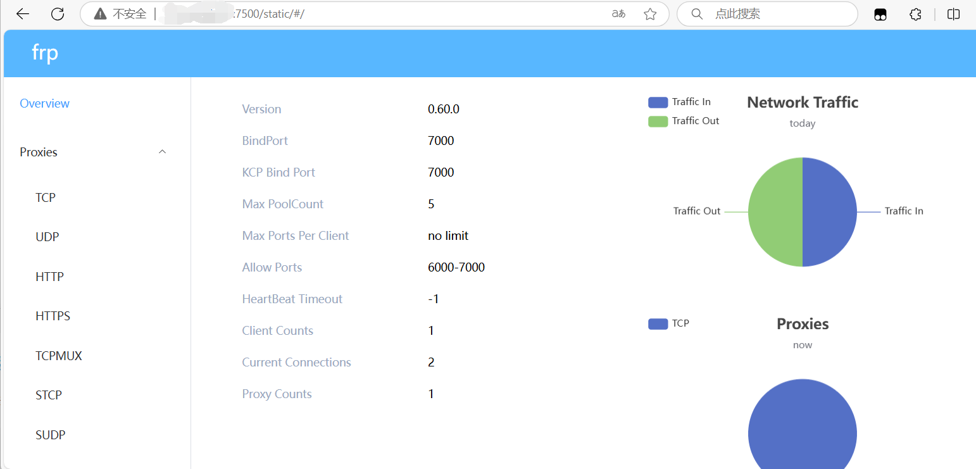The width and height of the screenshot is (976, 469).
Task: Open the Tampermonkey extension icon
Action: (x=880, y=15)
